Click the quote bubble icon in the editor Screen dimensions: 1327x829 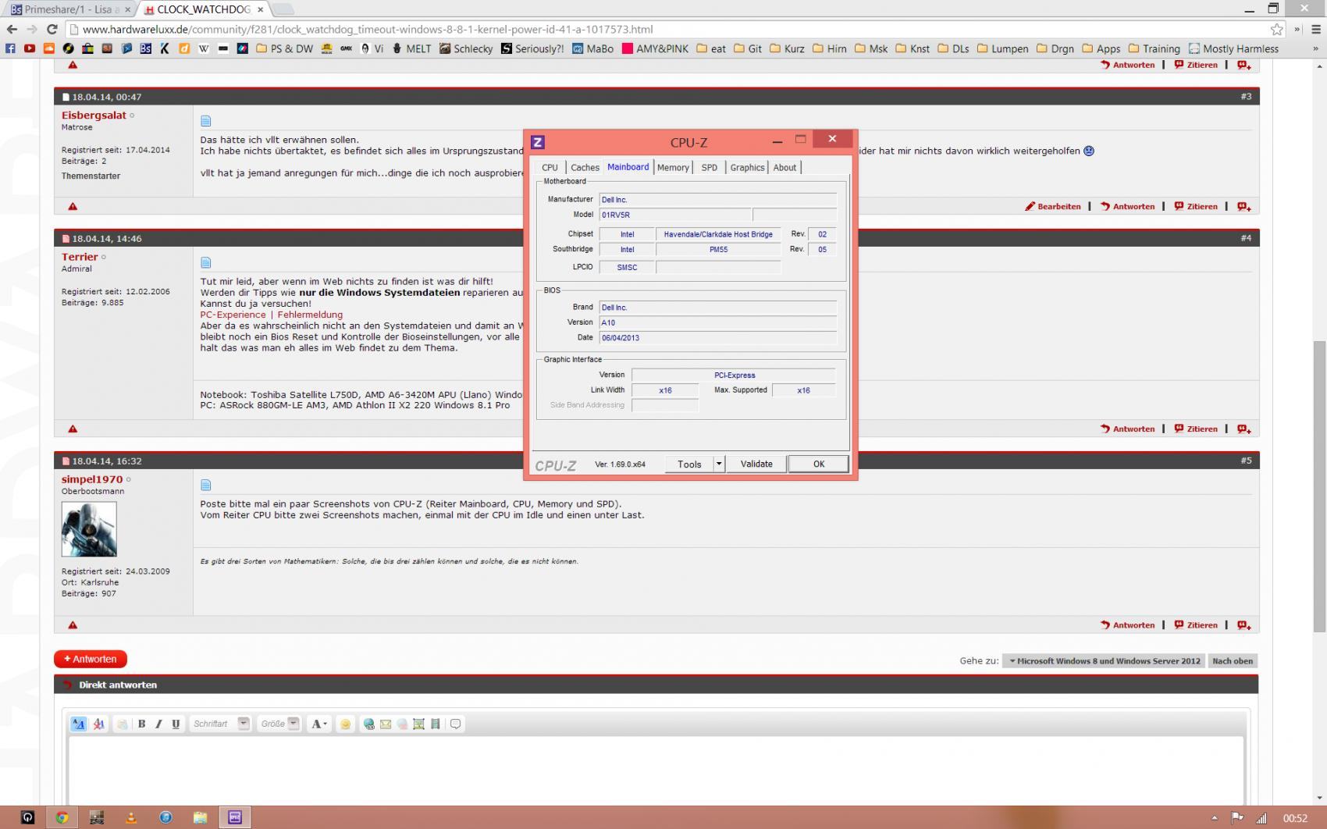(x=456, y=724)
